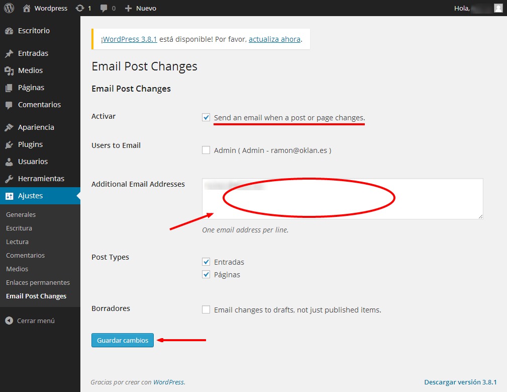Click the Herramientas wrench icon
The image size is (507, 392).
[9, 179]
